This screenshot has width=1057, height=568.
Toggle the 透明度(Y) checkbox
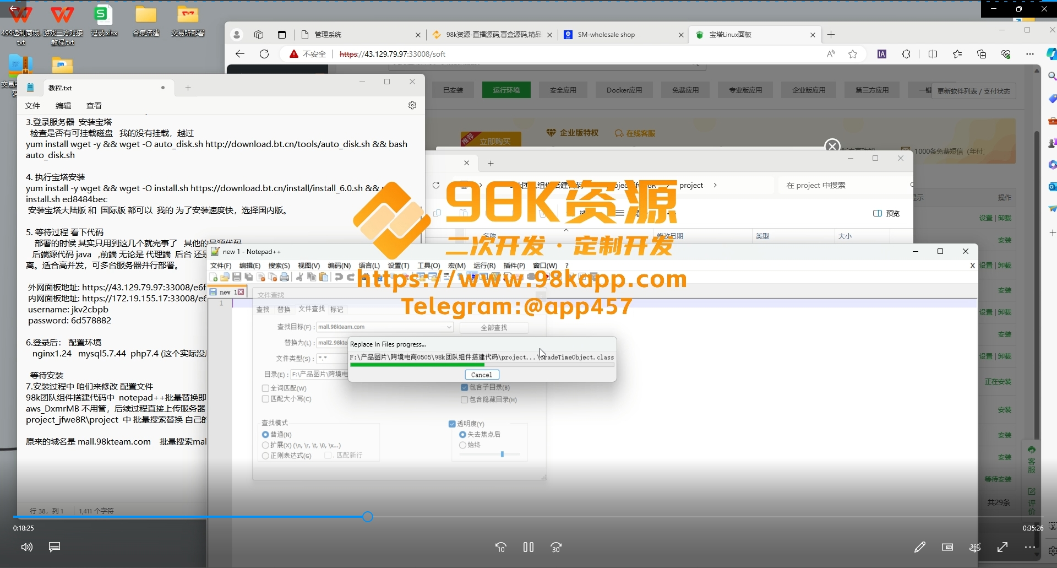click(452, 424)
